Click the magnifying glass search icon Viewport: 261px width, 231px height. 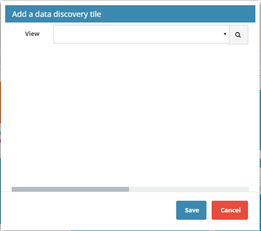238,35
